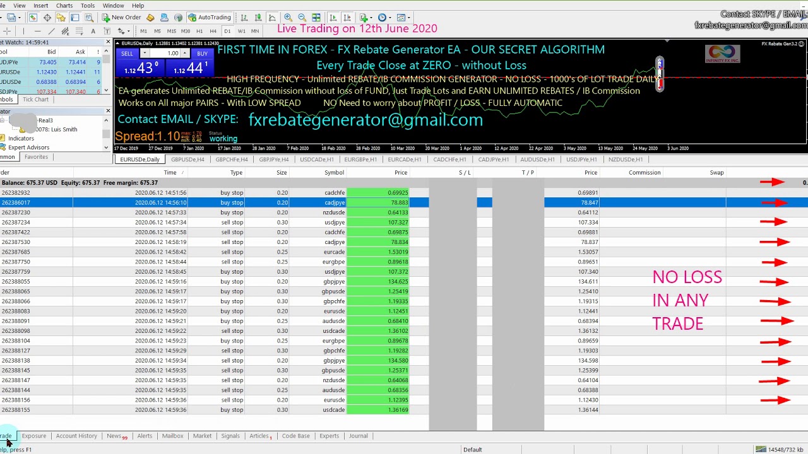
Task: Select the Fibonacci retracement tool
Action: tap(79, 31)
